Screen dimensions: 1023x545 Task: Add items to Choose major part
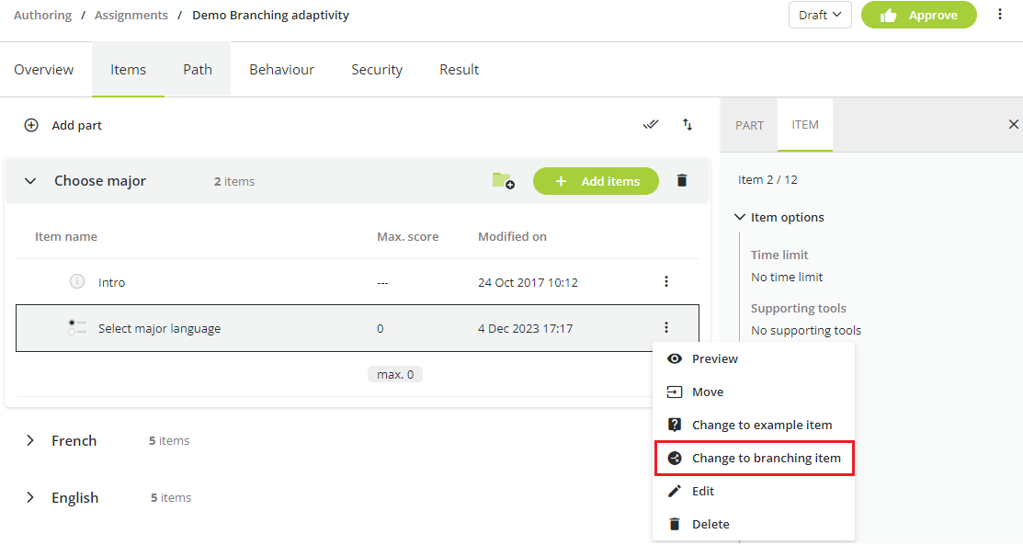point(596,181)
